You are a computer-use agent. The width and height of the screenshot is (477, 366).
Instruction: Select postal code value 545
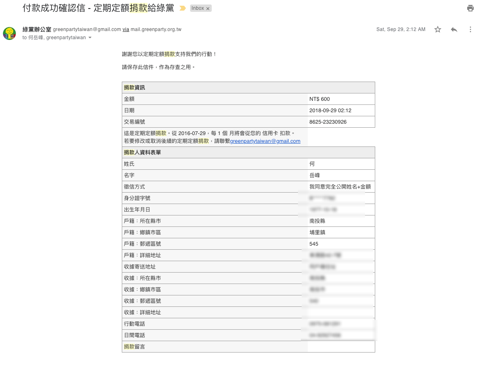point(314,244)
